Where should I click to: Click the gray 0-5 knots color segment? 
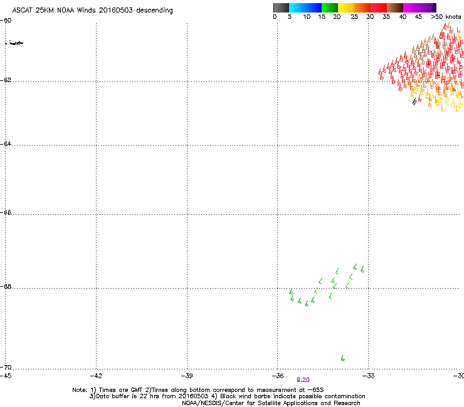281,8
